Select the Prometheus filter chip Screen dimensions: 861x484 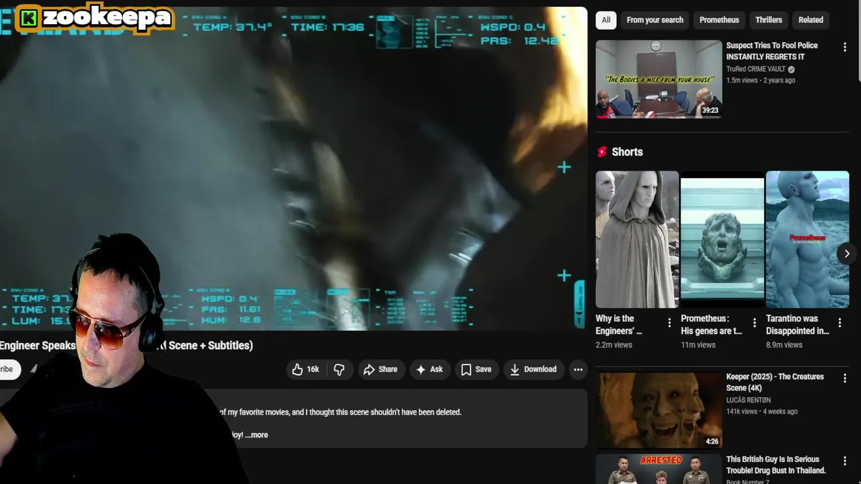(x=719, y=20)
